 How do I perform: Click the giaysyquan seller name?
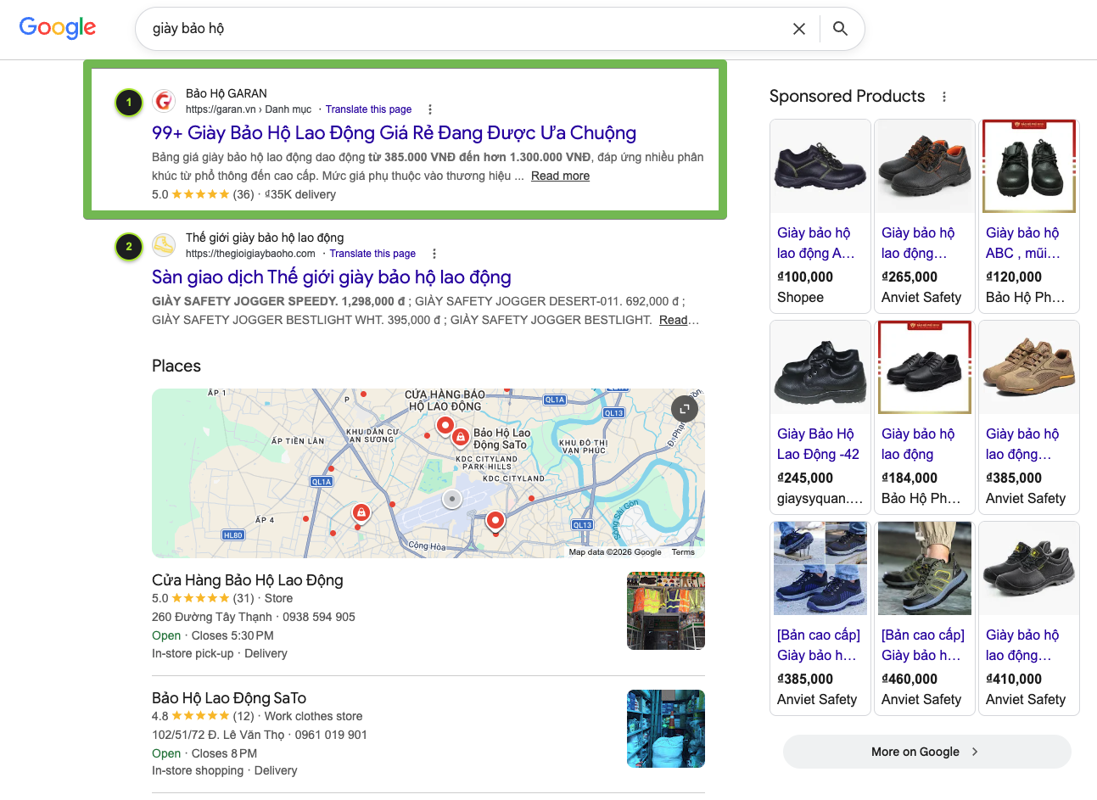click(x=820, y=499)
